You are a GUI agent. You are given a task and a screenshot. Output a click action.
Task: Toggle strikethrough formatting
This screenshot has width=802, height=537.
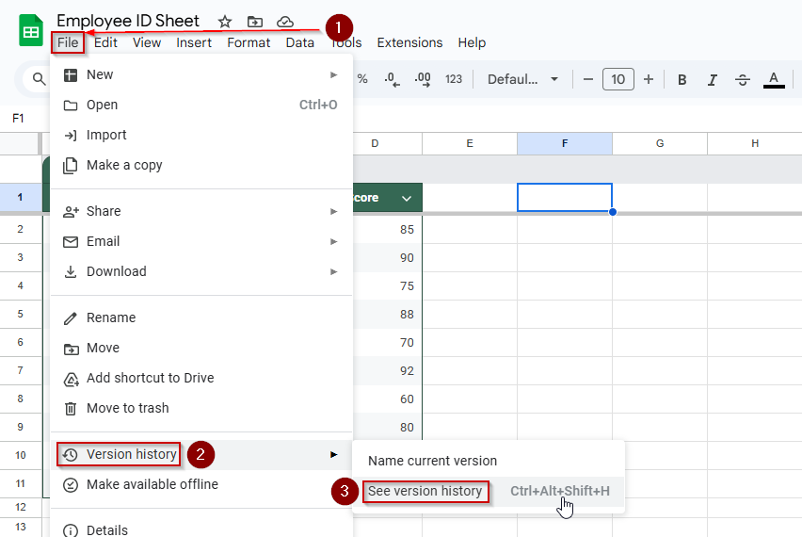click(x=742, y=80)
